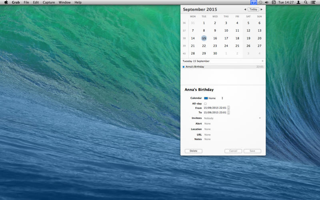Image resolution: width=320 pixels, height=200 pixels.
Task: Open the Notification Center list icon
Action: (313, 2)
